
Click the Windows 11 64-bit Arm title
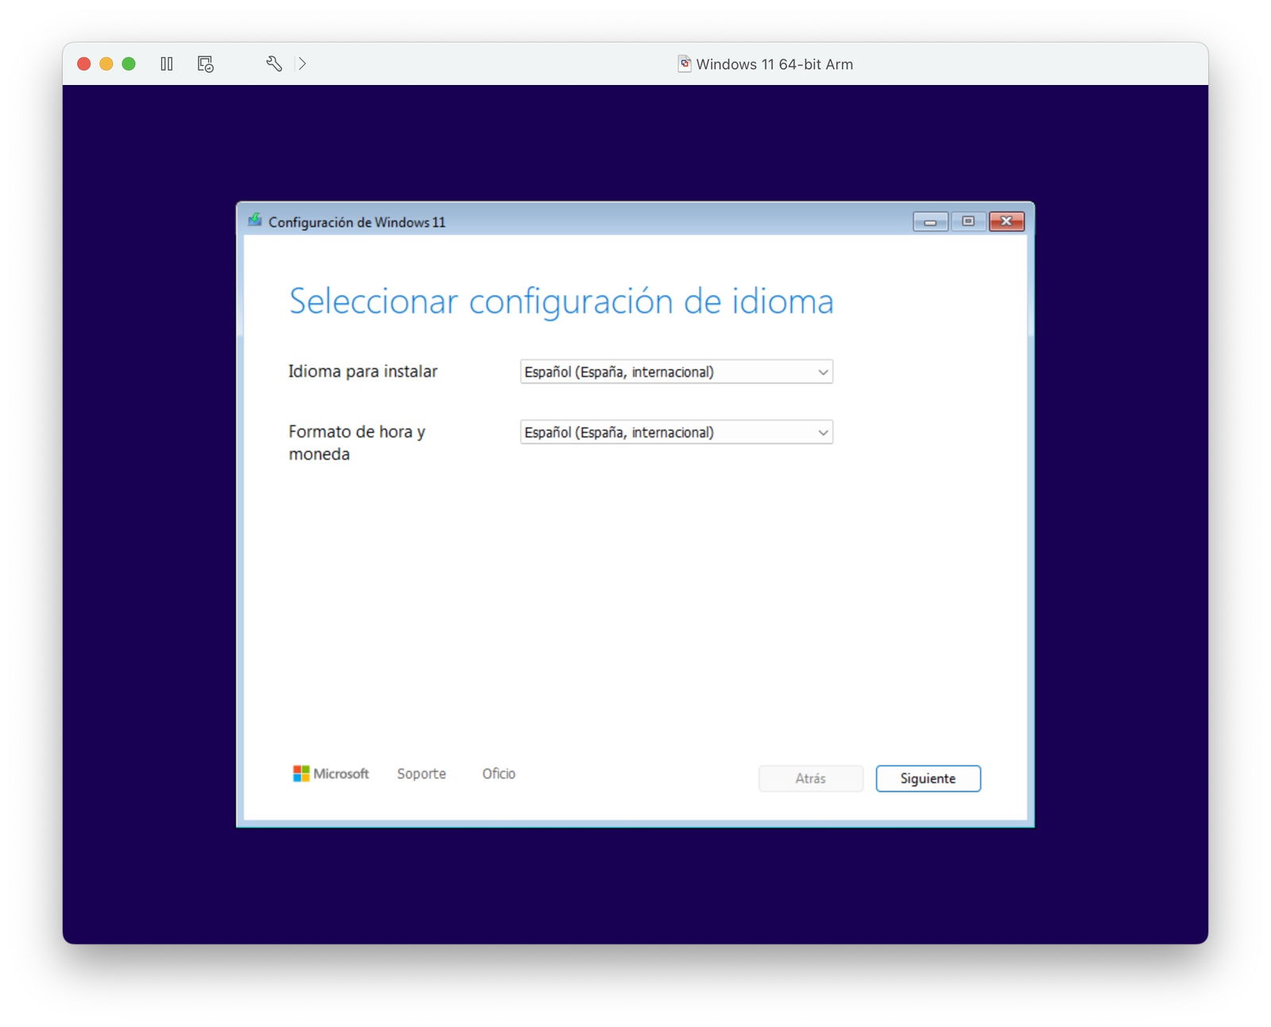point(775,64)
